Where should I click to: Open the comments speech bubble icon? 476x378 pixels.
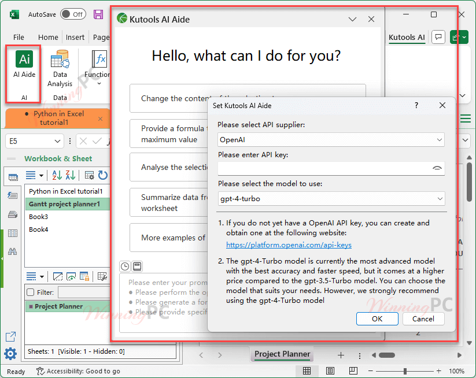pyautogui.click(x=438, y=37)
